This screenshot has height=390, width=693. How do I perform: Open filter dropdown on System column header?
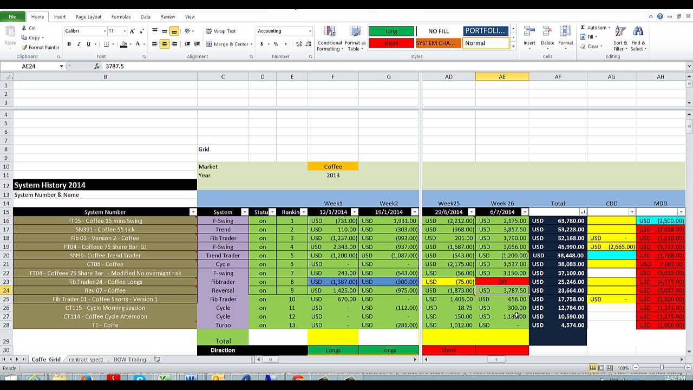pyautogui.click(x=244, y=212)
